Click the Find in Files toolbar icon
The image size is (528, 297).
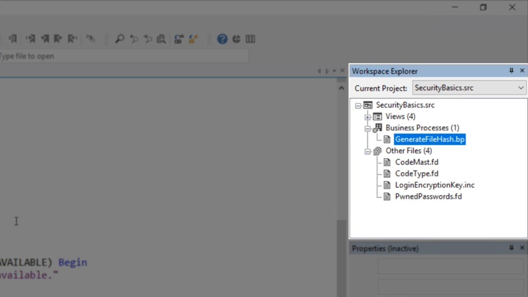tap(161, 39)
